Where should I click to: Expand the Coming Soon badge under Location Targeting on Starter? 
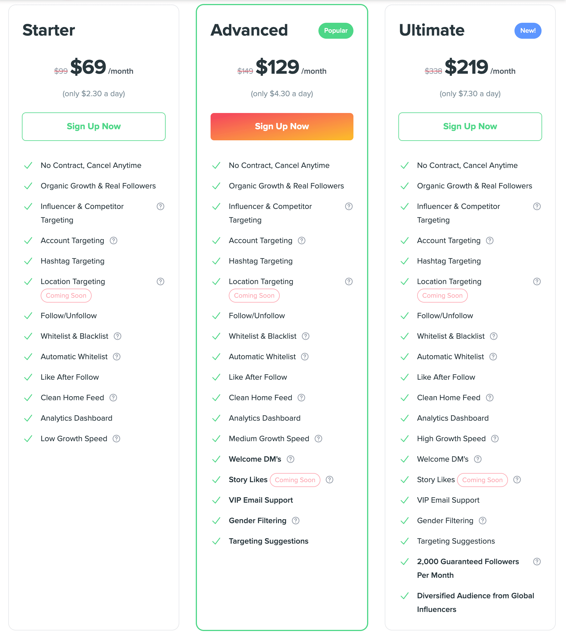(65, 296)
